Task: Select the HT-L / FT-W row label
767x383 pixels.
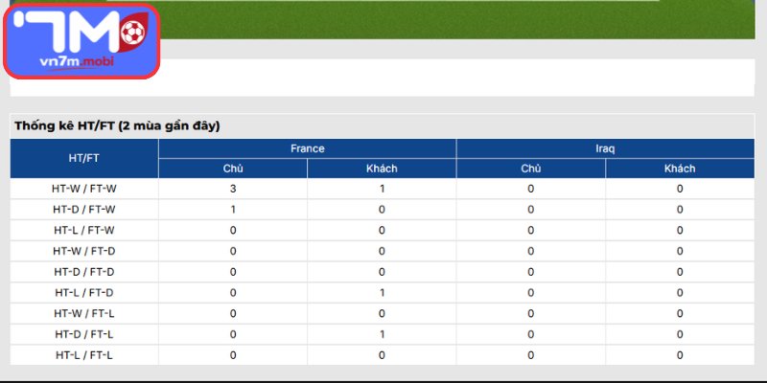Action: [x=84, y=231]
